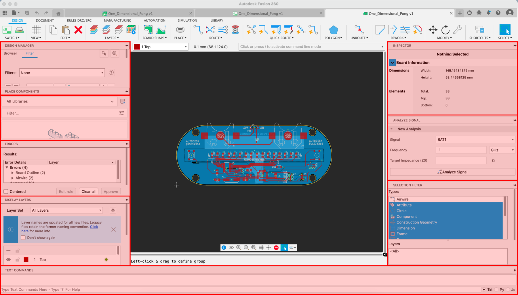The width and height of the screenshot is (518, 295).
Task: Click the Place via icon
Action: click(x=180, y=30)
